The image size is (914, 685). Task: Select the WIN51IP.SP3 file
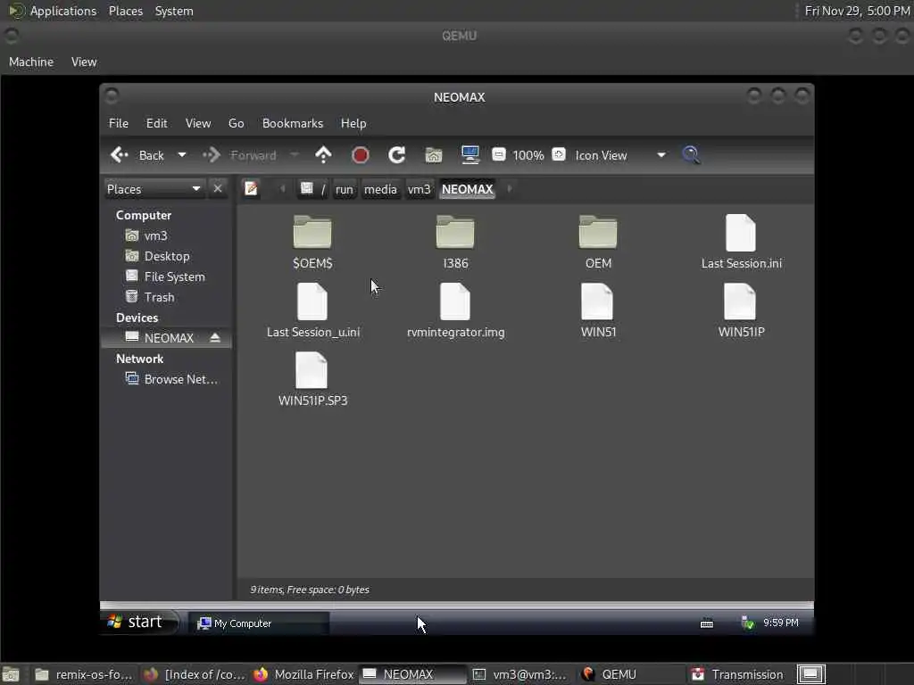coord(312,378)
